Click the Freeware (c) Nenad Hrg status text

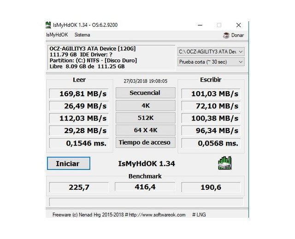pyautogui.click(x=88, y=215)
